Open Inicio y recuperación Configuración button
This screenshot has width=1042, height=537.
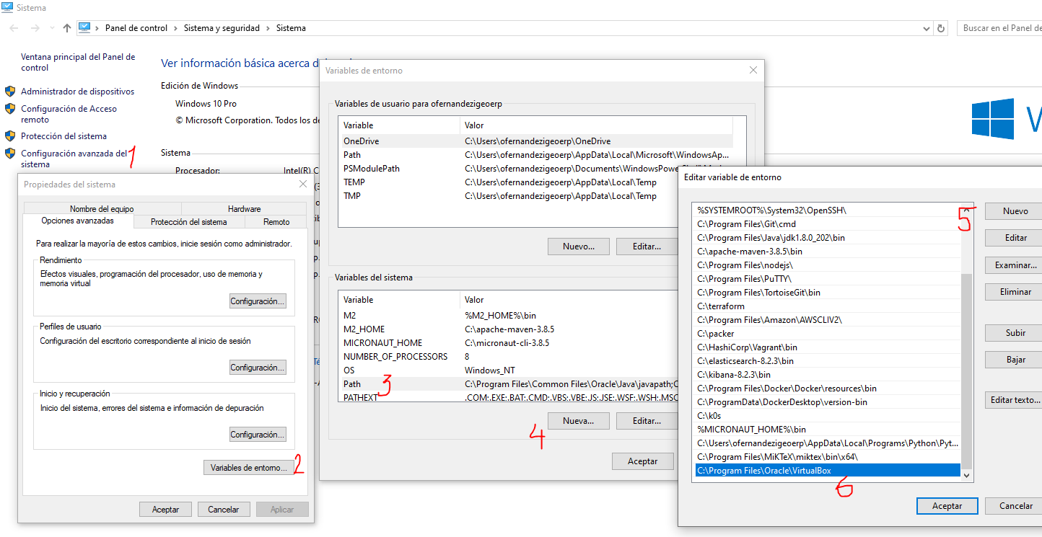(x=258, y=435)
